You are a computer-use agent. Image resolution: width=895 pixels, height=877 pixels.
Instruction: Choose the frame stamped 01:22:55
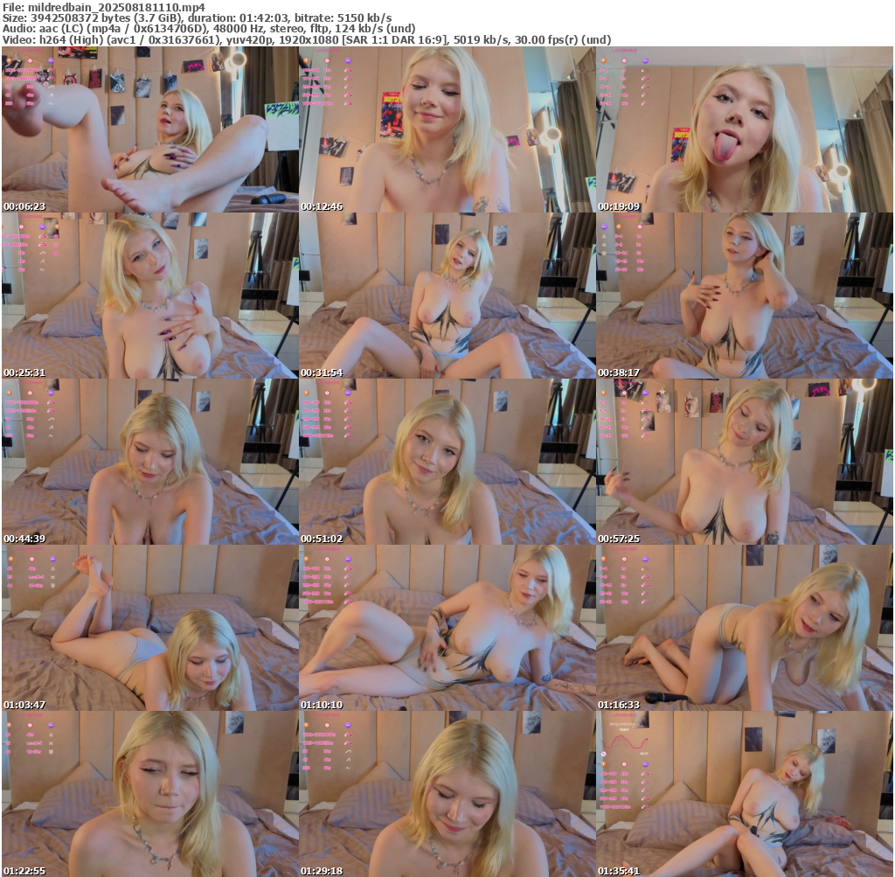click(x=149, y=794)
